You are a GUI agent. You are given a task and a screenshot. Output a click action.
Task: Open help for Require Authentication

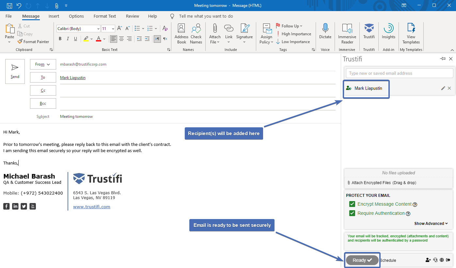pos(408,214)
